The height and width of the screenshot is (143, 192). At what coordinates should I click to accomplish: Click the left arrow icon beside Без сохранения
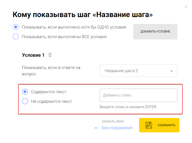[x=97, y=128]
